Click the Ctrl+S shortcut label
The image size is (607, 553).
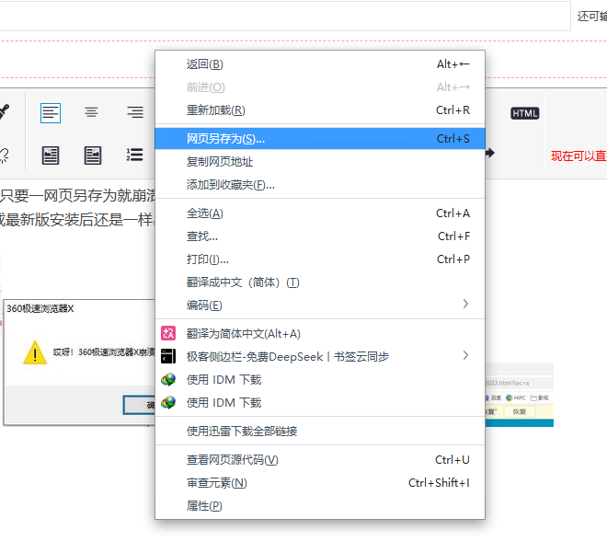tap(452, 139)
